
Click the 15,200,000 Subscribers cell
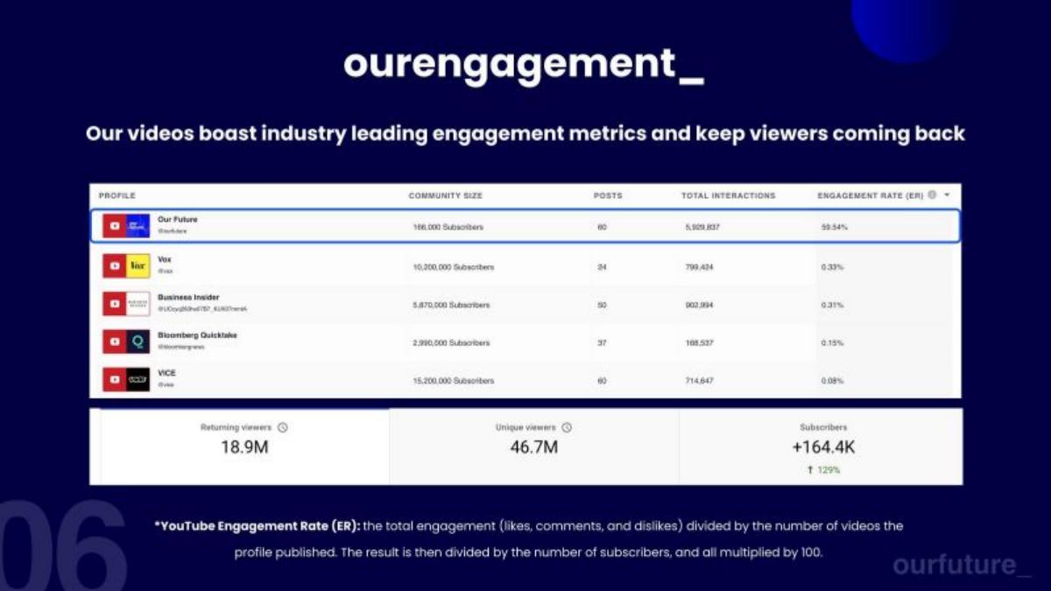point(454,381)
